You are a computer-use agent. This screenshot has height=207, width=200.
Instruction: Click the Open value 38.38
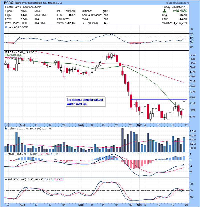24,11
